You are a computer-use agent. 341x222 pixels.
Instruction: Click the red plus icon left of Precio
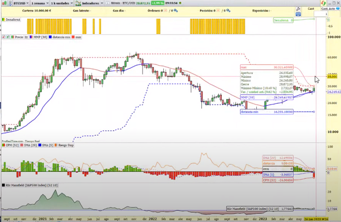coord(3,37)
